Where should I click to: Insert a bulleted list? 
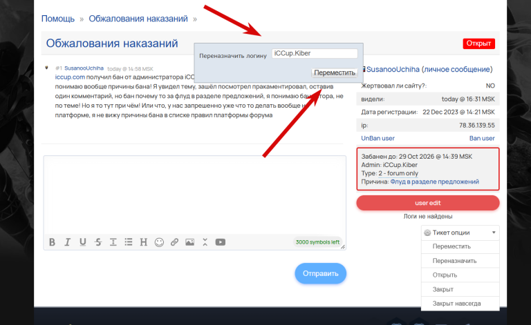(129, 242)
